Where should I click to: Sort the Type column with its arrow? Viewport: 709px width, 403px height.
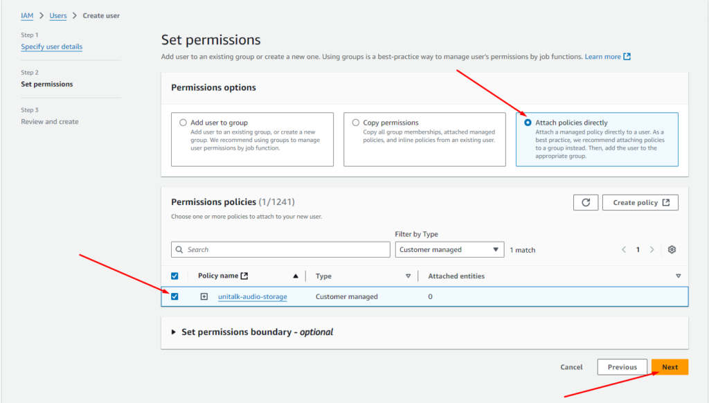(x=408, y=276)
